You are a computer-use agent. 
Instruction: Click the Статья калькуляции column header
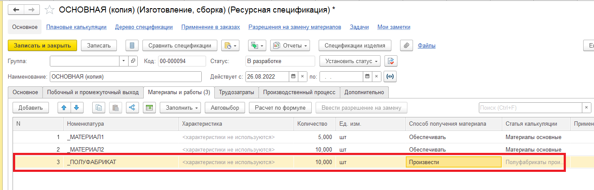click(x=536, y=124)
